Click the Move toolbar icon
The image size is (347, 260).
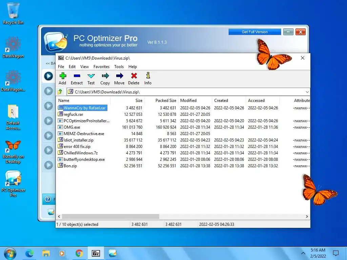pos(120,76)
